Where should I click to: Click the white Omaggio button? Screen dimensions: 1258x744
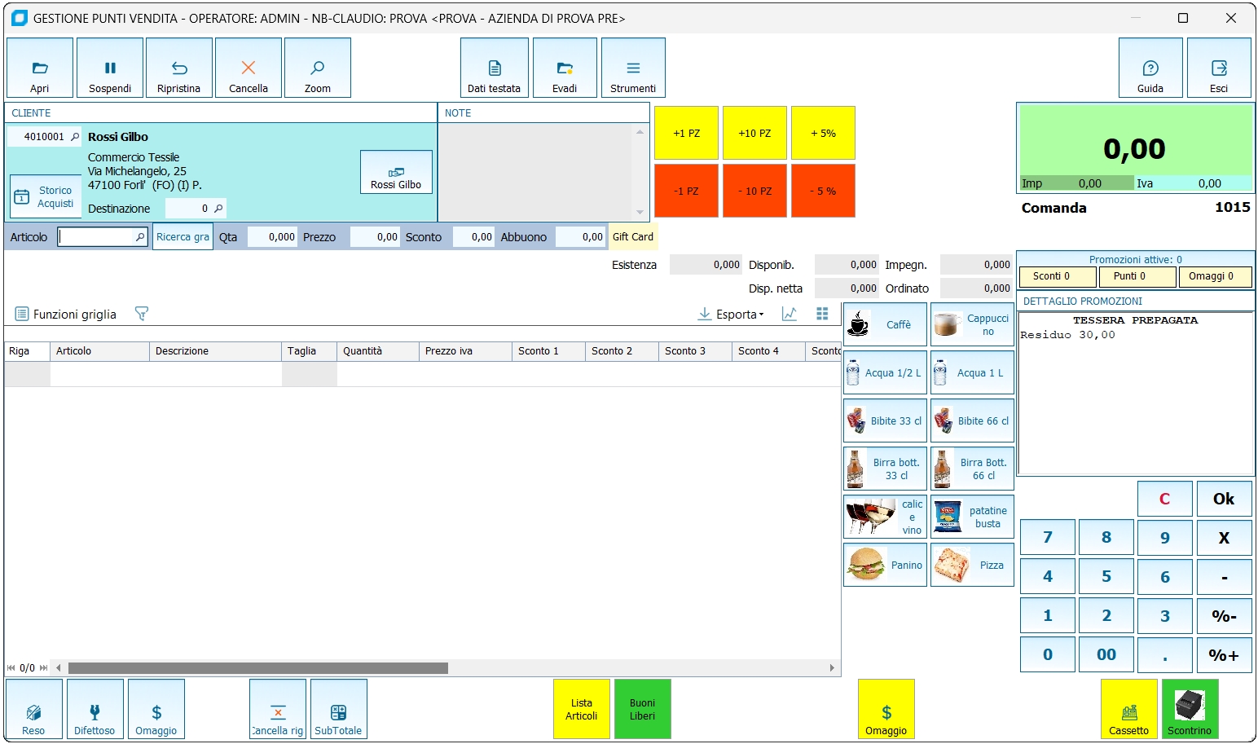click(x=156, y=709)
